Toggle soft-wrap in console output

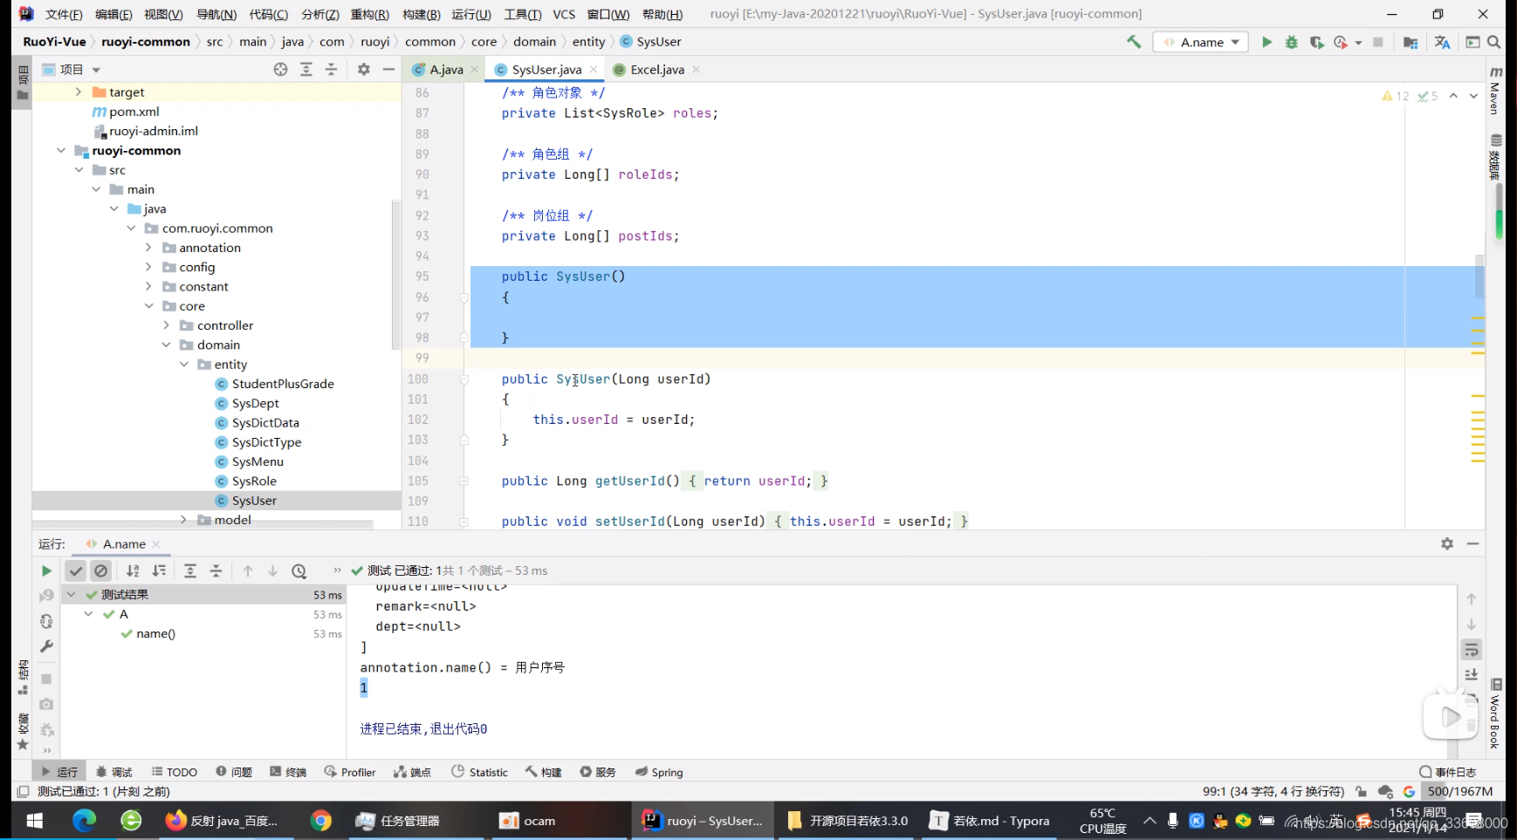pyautogui.click(x=1472, y=650)
